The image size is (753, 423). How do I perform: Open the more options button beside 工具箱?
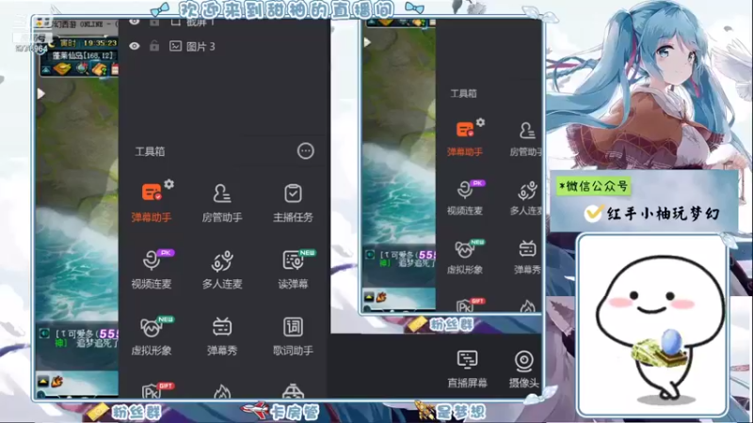(x=305, y=151)
